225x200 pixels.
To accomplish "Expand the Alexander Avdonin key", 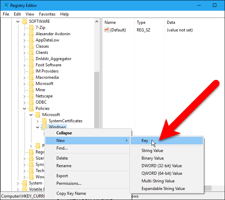I will (x=24, y=34).
